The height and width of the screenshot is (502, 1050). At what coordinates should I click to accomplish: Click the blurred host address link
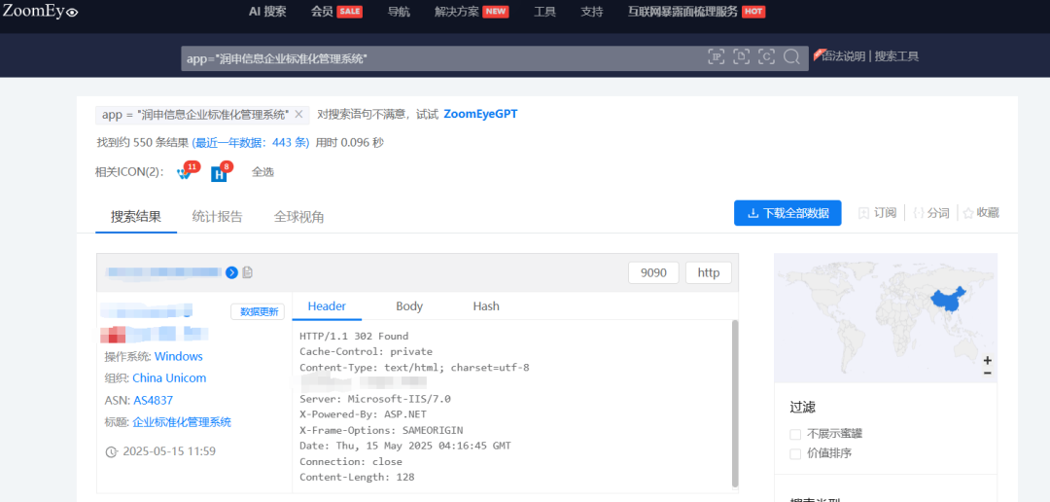[164, 272]
